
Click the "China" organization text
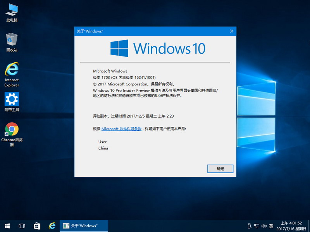pyautogui.click(x=103, y=148)
